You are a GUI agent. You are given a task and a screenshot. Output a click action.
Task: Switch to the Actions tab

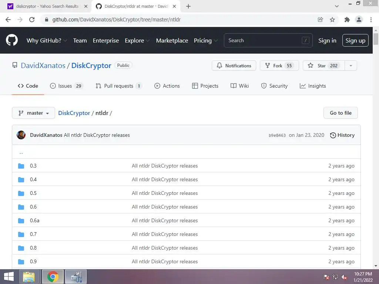tap(167, 86)
